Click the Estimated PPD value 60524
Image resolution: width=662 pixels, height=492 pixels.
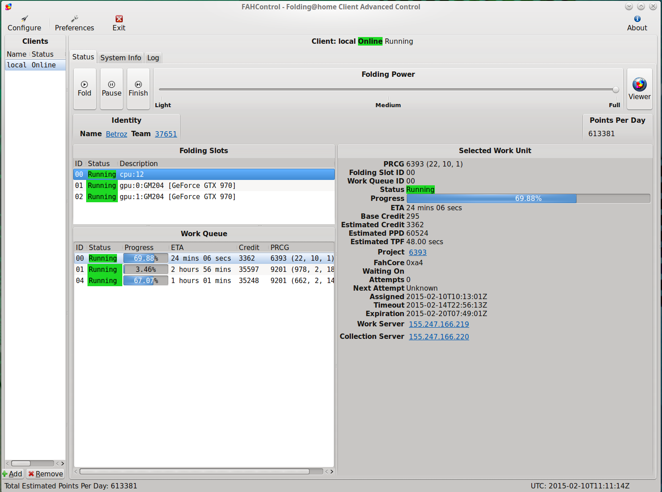417,233
